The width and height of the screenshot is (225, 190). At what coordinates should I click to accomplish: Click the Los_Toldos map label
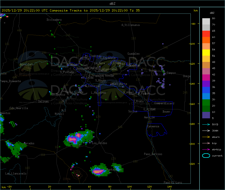coord(99,143)
